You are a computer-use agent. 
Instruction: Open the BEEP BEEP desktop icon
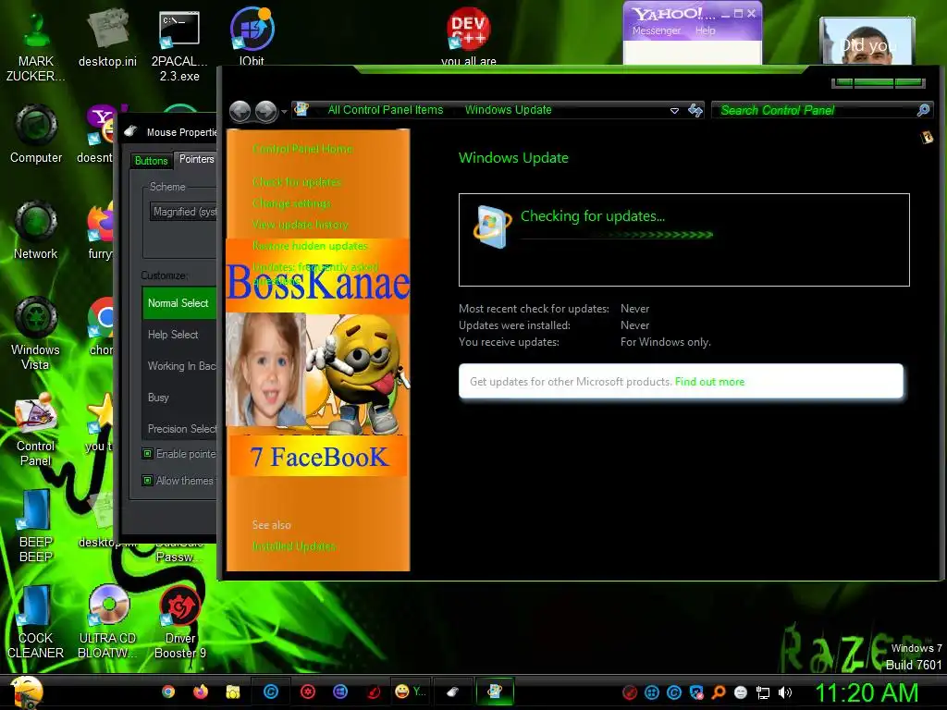pyautogui.click(x=36, y=526)
